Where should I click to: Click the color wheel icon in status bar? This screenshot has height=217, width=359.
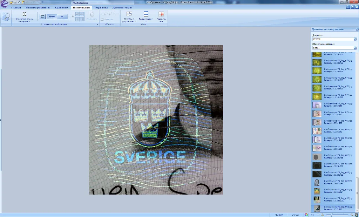(306, 215)
